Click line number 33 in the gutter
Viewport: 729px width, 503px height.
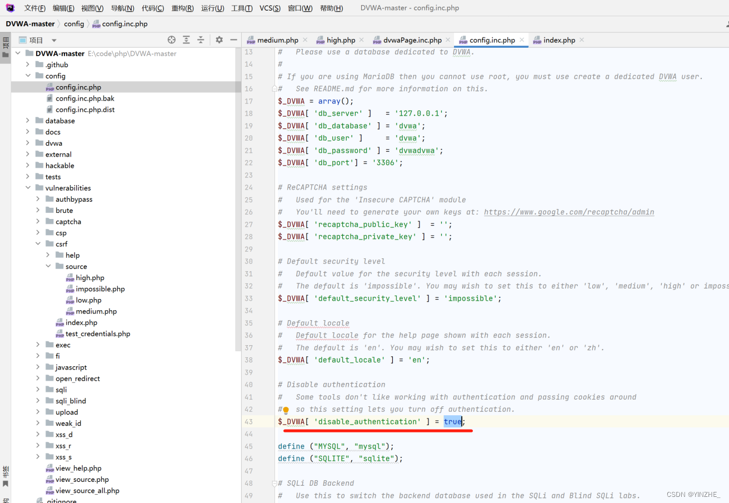248,298
